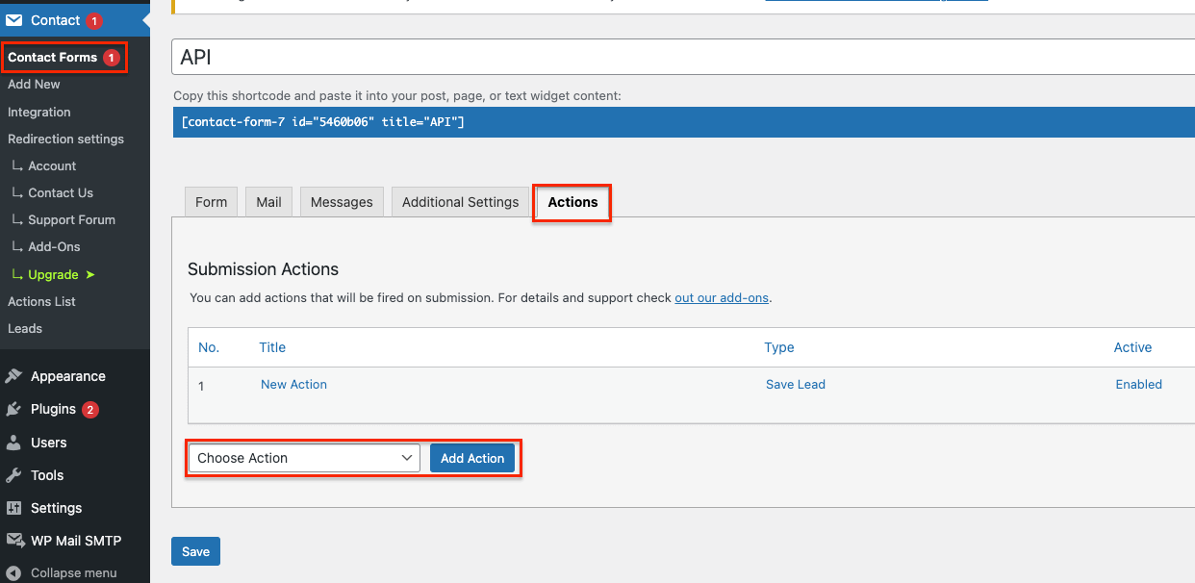Open Redirection settings in the sidebar
Viewport: 1195px width, 583px height.
pyautogui.click(x=65, y=139)
